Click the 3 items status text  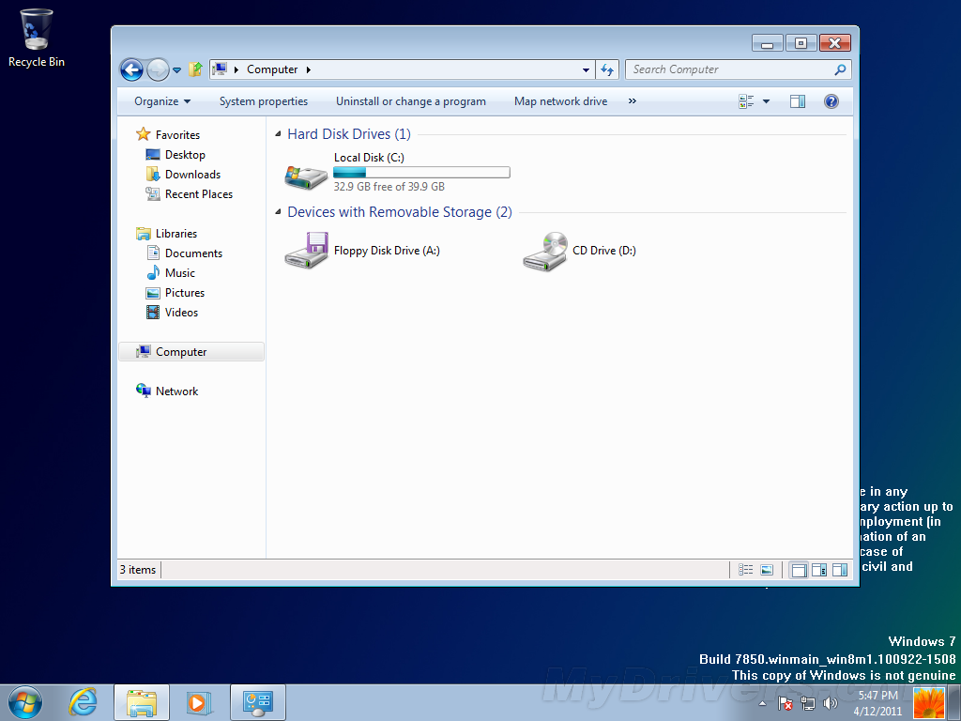[x=138, y=570]
